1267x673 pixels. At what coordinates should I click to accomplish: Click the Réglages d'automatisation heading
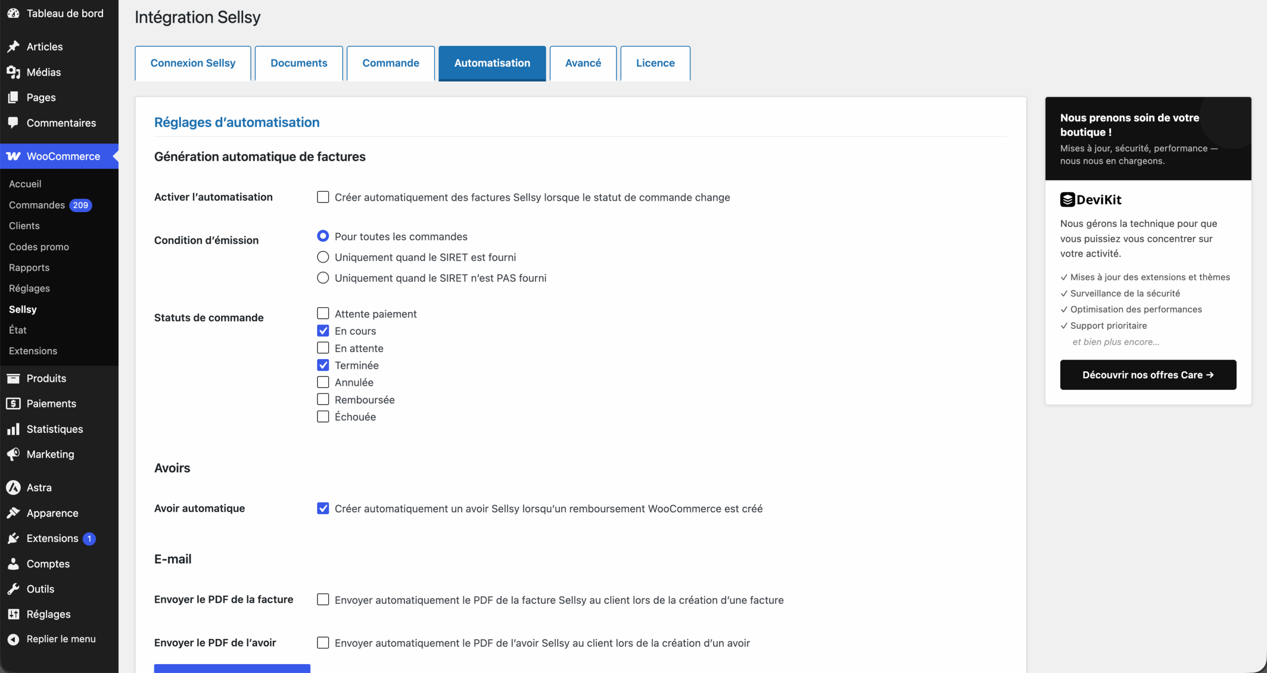coord(237,123)
